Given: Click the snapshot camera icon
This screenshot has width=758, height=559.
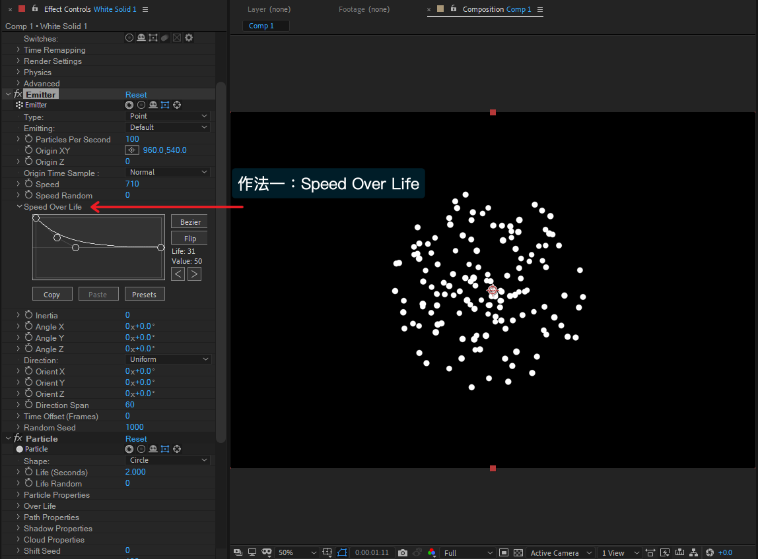Looking at the screenshot, I should pyautogui.click(x=402, y=552).
